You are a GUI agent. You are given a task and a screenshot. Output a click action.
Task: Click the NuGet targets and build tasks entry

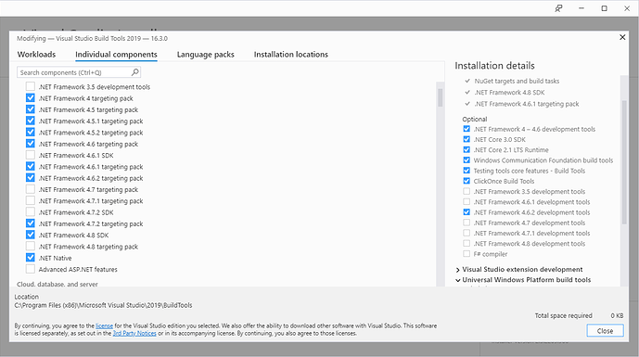click(517, 81)
